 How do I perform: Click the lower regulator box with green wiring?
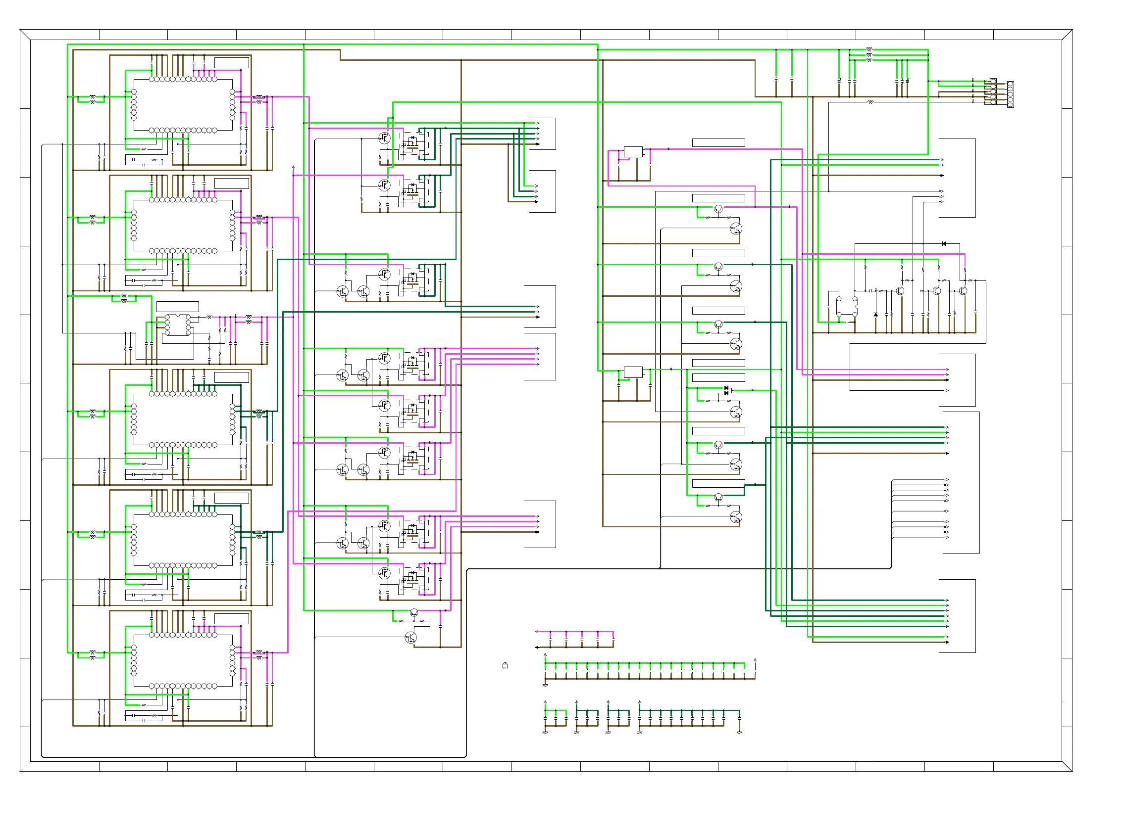tap(633, 372)
